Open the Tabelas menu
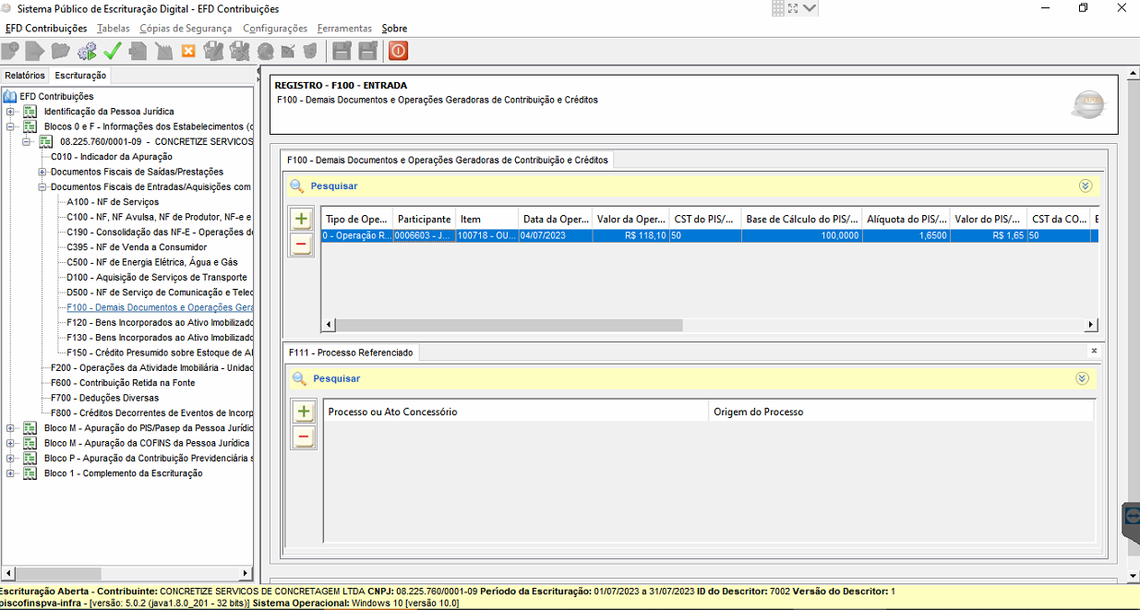 coord(114,29)
